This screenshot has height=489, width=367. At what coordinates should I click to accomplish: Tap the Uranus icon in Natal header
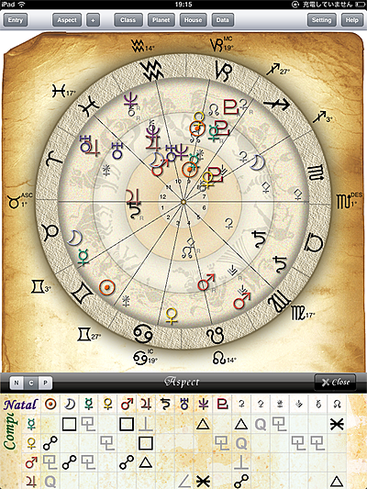pyautogui.click(x=184, y=405)
